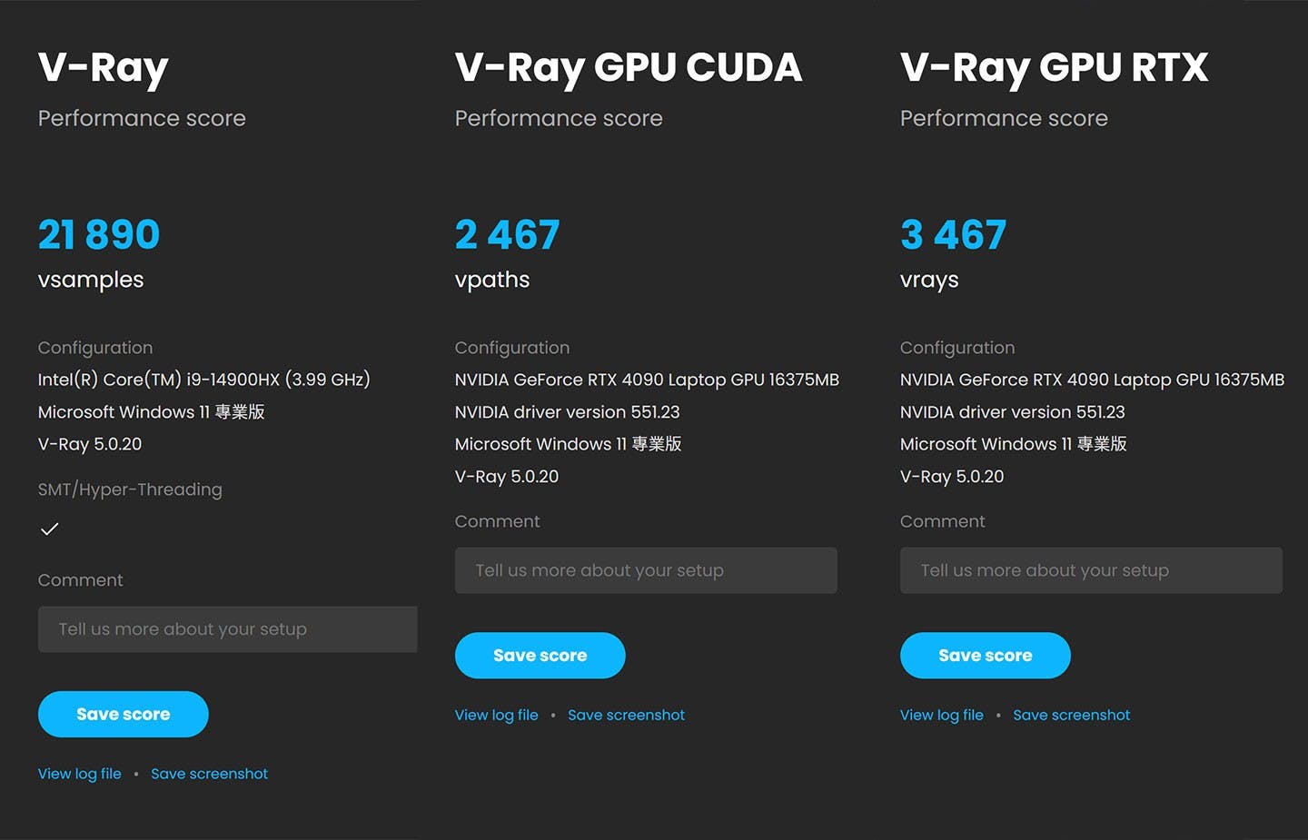
Task: Save screenshot of GPU CUDA result
Action: (x=627, y=716)
